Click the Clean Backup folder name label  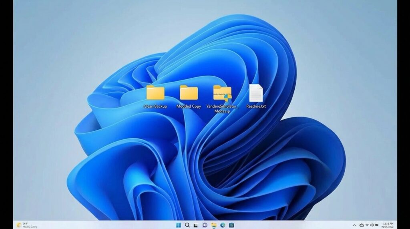[x=155, y=106]
